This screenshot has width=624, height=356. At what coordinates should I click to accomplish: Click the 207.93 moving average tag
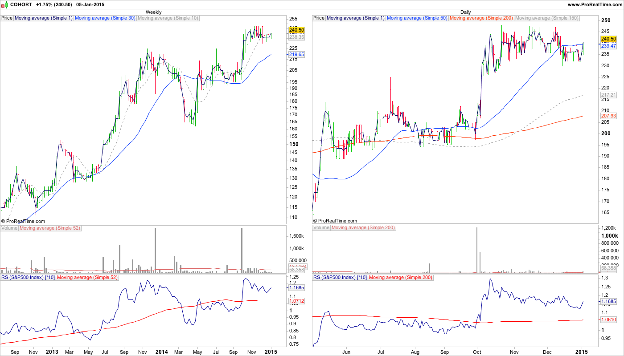click(608, 116)
